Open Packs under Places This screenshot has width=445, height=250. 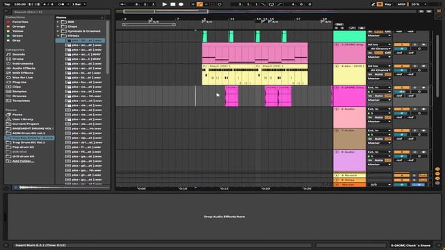coord(17,115)
